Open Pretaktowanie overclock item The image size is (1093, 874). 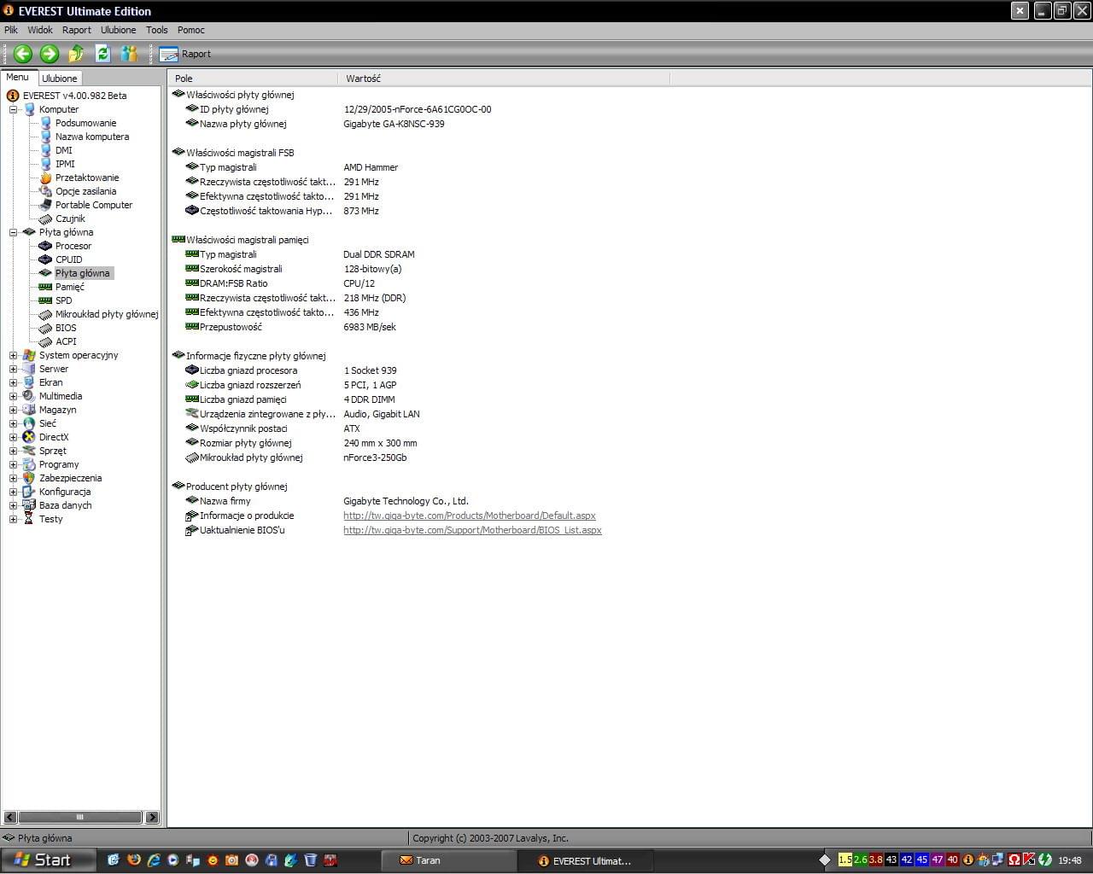(x=86, y=178)
